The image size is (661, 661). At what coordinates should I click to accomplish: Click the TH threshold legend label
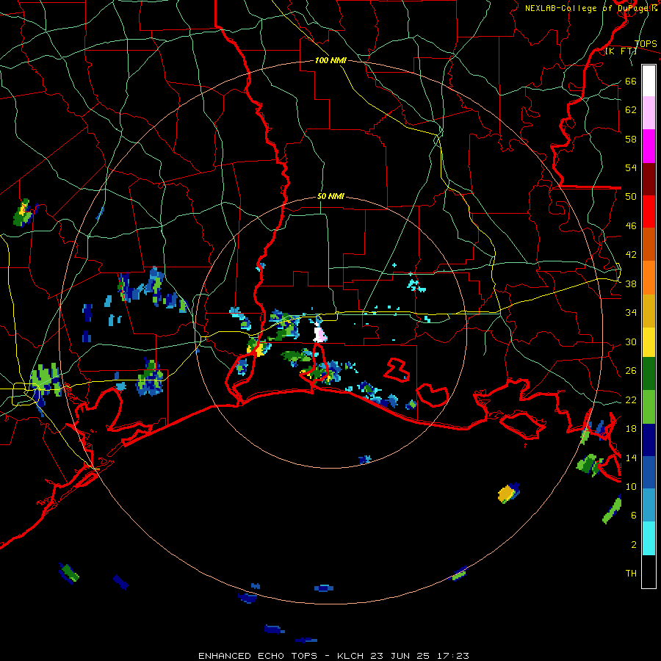point(631,574)
